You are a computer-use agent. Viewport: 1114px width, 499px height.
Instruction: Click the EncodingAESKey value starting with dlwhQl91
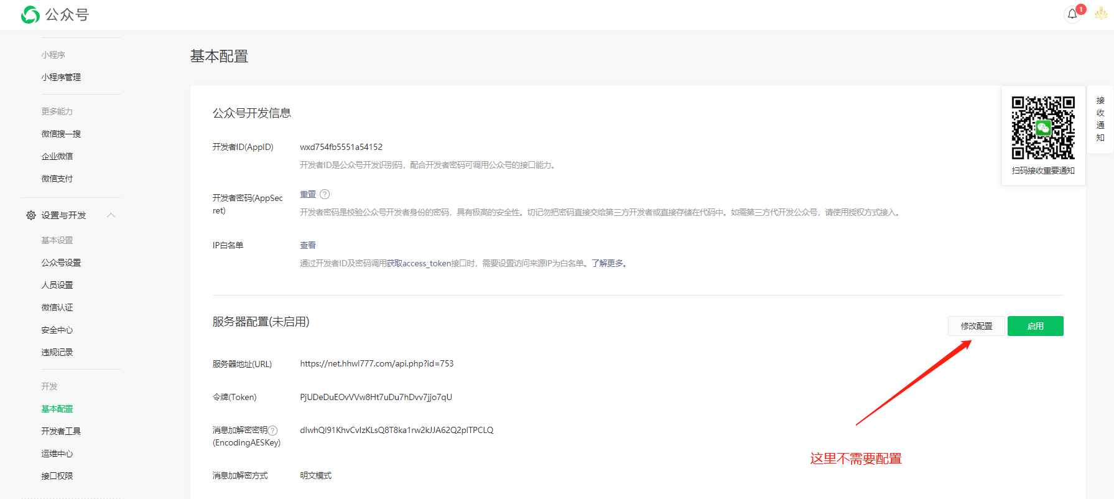[396, 430]
